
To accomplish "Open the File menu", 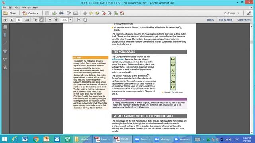I will point(4,8).
